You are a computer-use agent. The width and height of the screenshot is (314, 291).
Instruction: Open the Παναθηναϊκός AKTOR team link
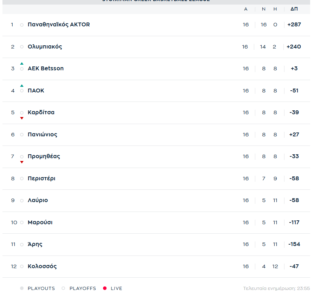click(59, 25)
